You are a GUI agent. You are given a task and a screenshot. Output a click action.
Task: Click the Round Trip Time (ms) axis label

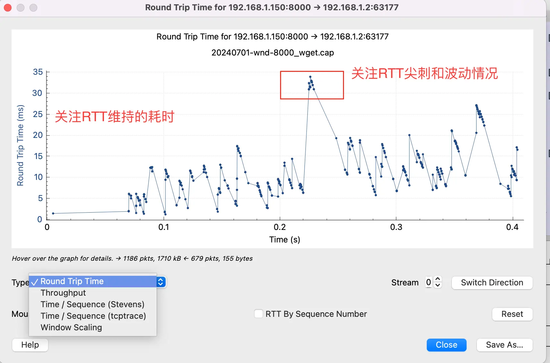coord(20,145)
